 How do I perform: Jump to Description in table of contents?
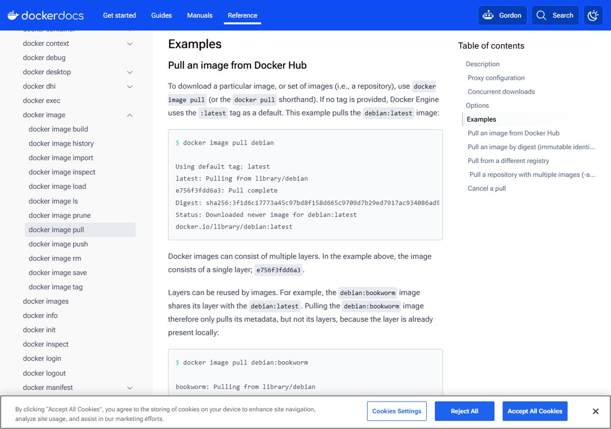[x=483, y=64]
